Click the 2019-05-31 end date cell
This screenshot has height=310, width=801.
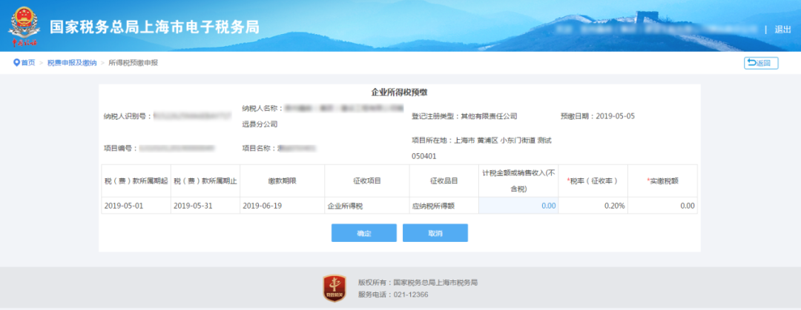pos(205,206)
